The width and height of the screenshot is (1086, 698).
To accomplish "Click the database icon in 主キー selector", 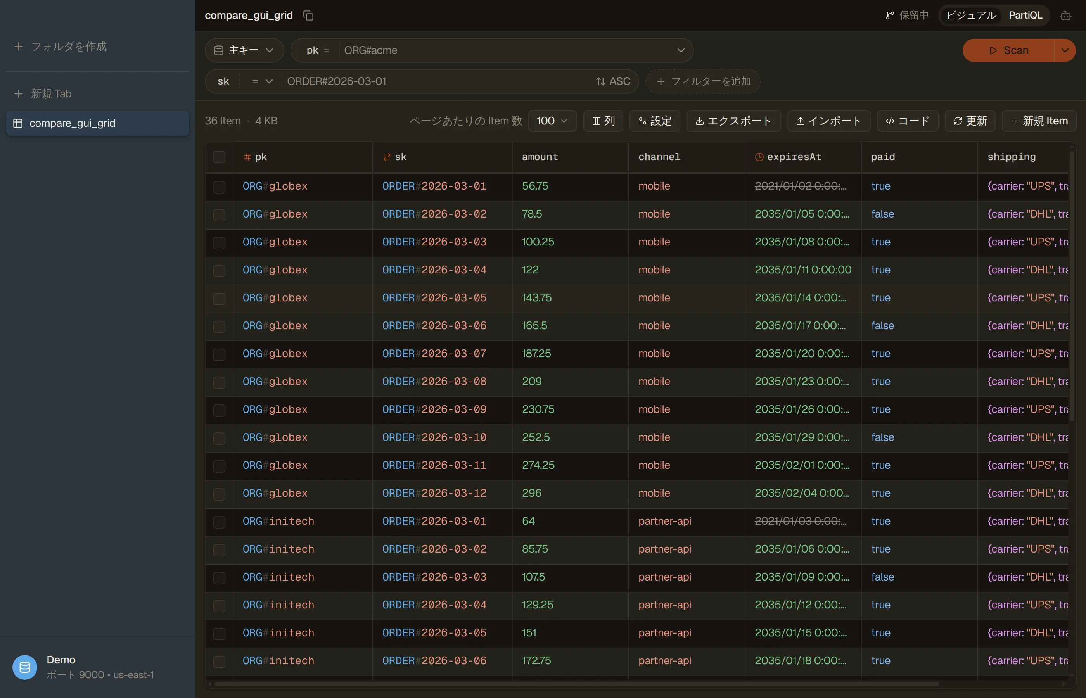I will 218,50.
